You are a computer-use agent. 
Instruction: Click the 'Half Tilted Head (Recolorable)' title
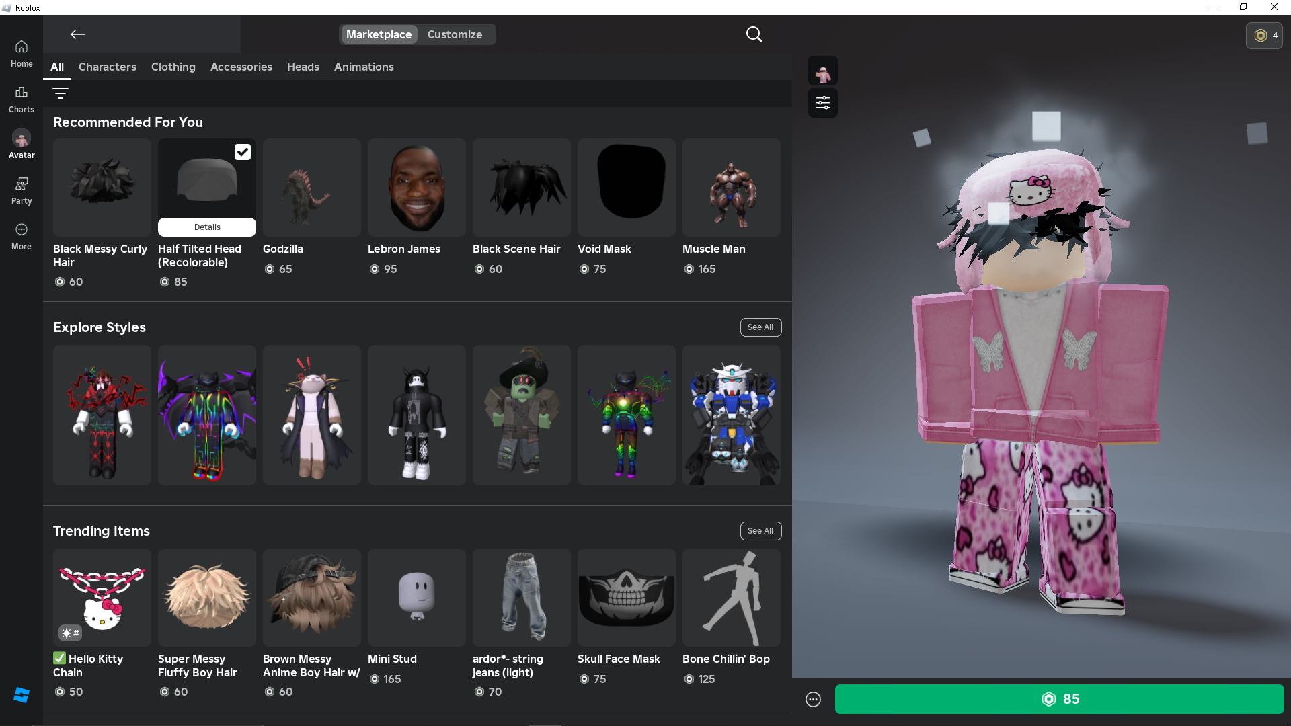tap(200, 255)
